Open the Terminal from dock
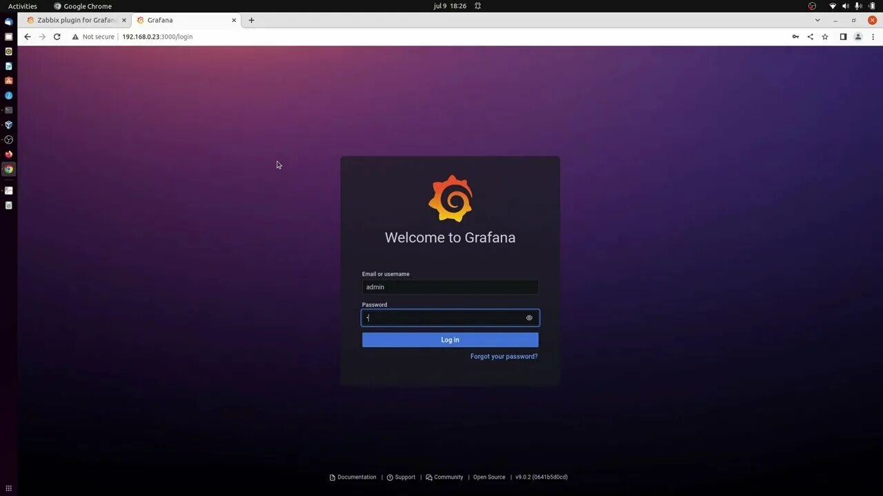883x496 pixels. click(9, 110)
